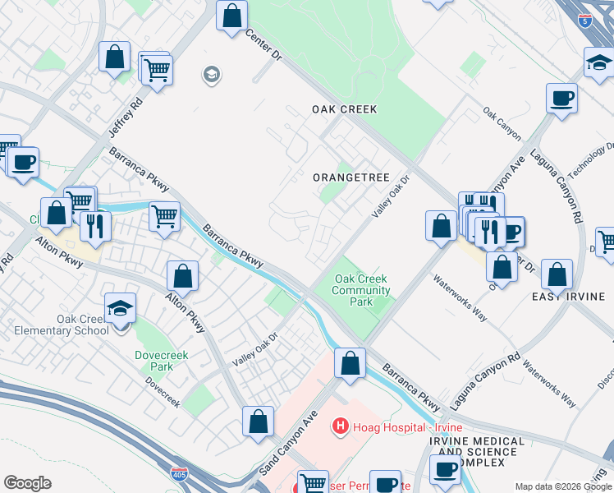
Task: Click the Hoag Hospital red H marker
Action: [341, 426]
